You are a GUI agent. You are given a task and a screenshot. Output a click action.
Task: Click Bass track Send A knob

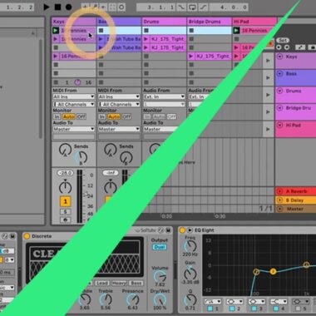point(111,151)
